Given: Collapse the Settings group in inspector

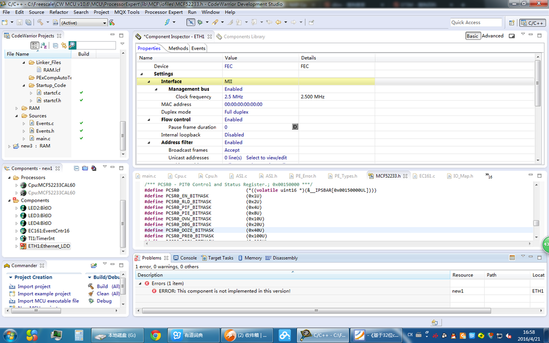Looking at the screenshot, I should [x=141, y=74].
